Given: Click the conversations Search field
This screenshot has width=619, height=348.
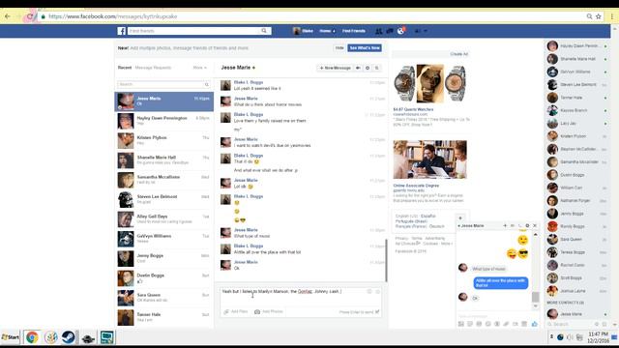Looking at the screenshot, I should click(163, 84).
